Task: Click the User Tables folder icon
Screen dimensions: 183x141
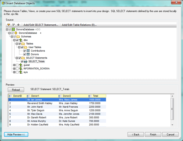Action: 26,47
